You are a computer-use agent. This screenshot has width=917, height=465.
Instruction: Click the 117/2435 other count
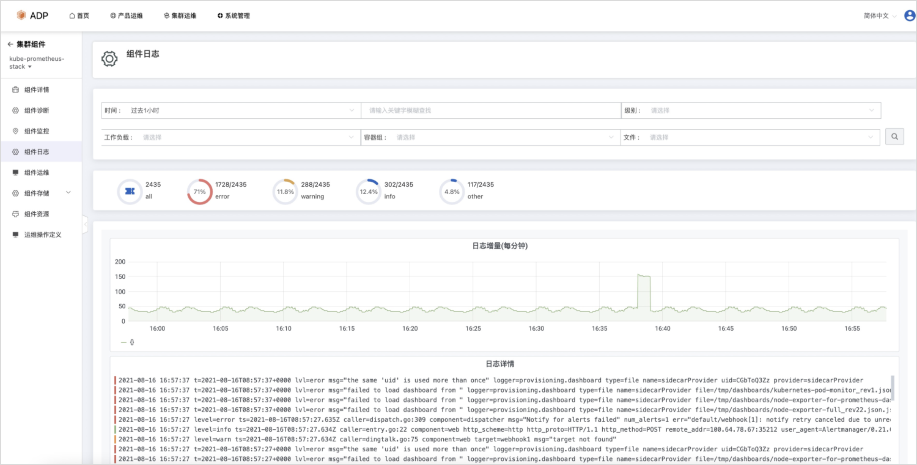tap(481, 184)
